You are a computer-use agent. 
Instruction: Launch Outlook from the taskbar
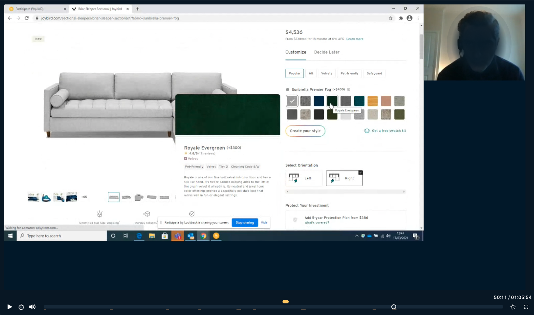click(190, 236)
